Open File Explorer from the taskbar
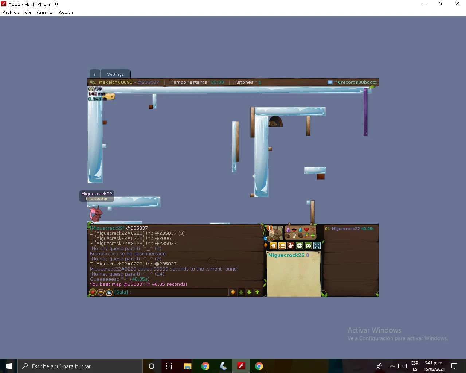 click(187, 366)
